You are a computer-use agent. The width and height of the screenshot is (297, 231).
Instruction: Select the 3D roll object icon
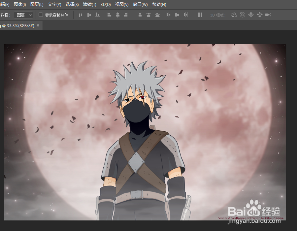coord(243,15)
